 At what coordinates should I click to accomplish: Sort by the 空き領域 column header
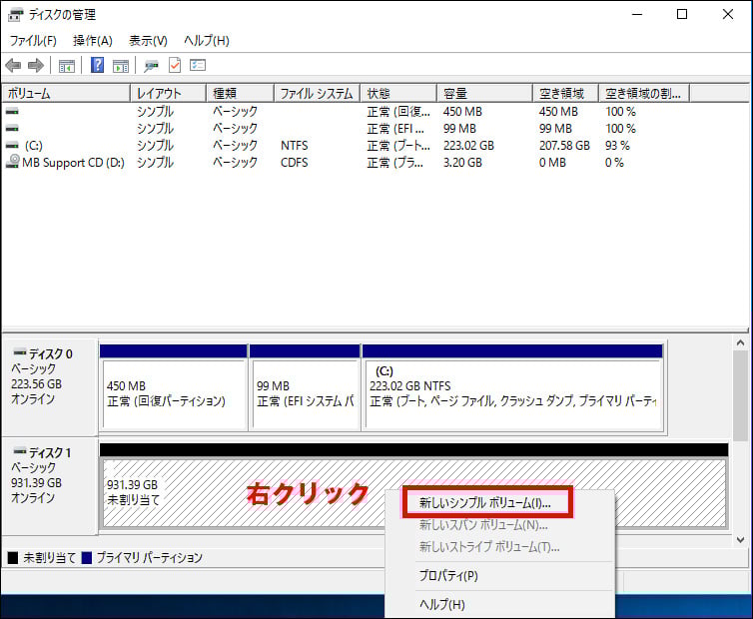click(x=565, y=93)
